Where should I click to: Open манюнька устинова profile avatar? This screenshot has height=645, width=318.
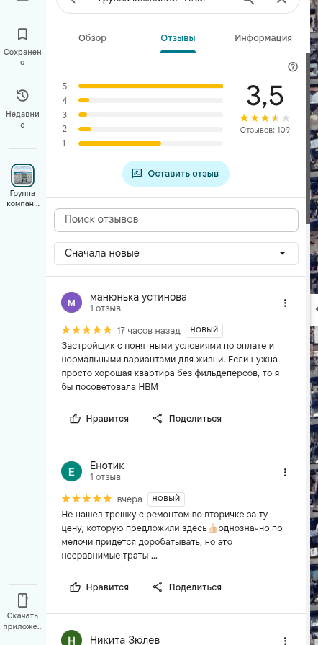pyautogui.click(x=71, y=303)
